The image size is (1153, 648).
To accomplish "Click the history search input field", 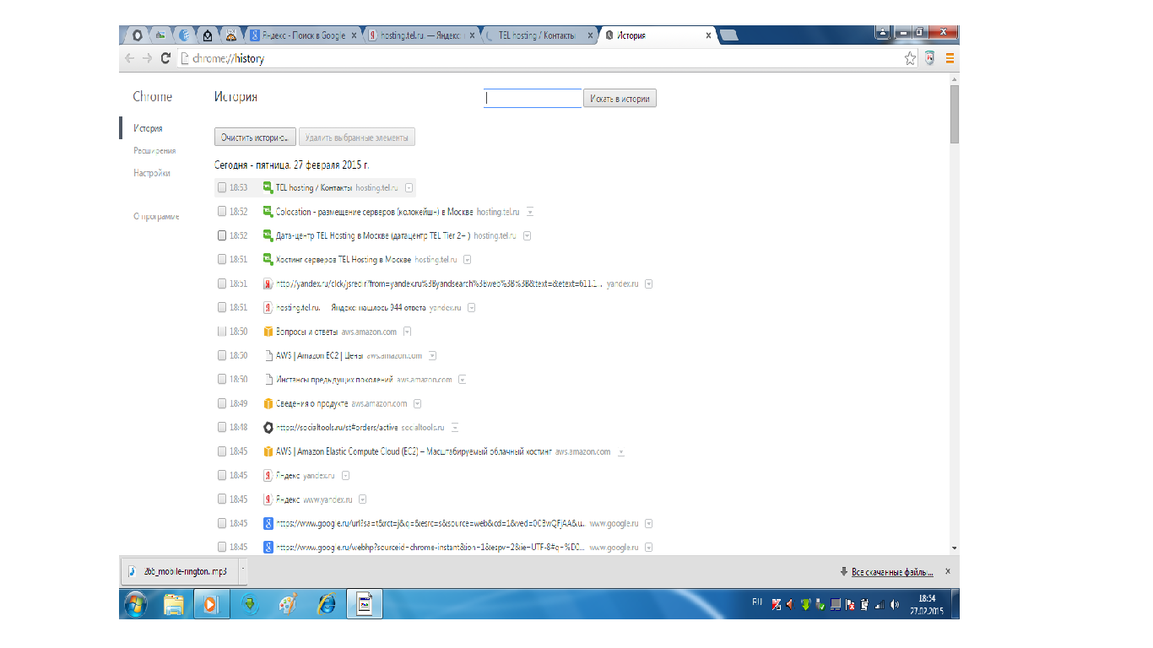I will coord(533,99).
